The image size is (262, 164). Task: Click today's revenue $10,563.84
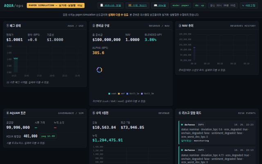click(104, 128)
